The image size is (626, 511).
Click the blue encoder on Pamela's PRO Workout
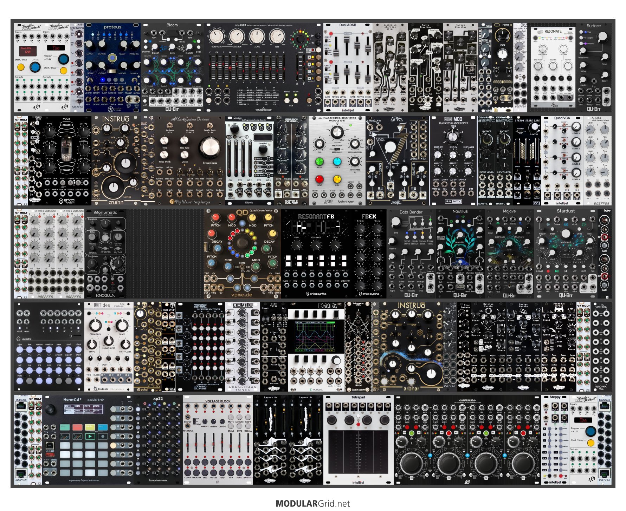click(35, 67)
